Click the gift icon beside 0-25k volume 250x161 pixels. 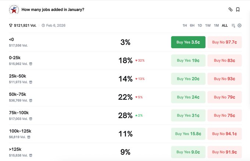click(x=31, y=64)
